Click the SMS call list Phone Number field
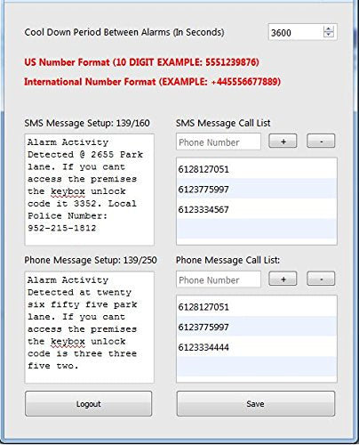The width and height of the screenshot is (359, 445). point(219,142)
